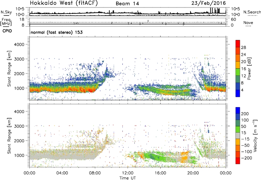Click the 20:00 time tick label
Screen dimensions: 261x180
(193, 173)
